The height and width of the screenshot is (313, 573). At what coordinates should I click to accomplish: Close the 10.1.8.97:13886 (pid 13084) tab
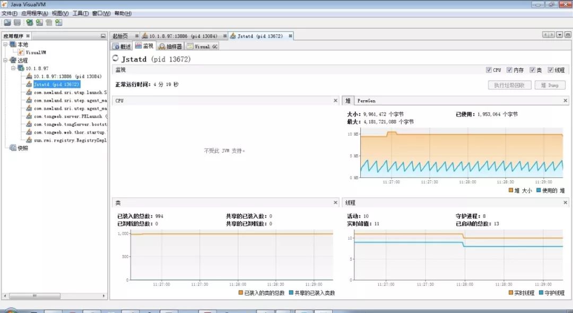point(225,36)
